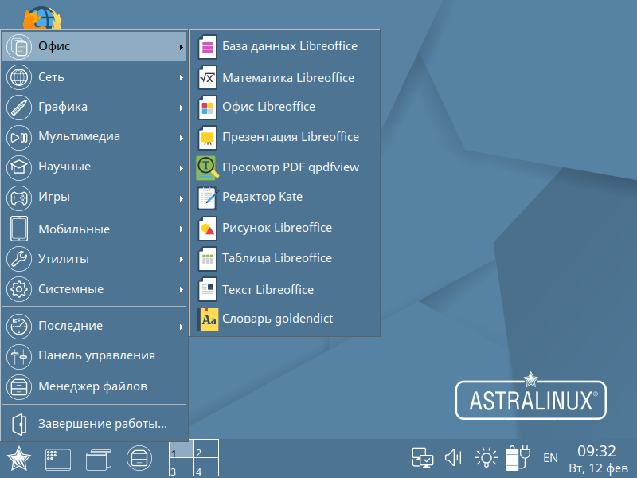637x478 pixels.
Task: Click the Панель управления sliders icon
Action: click(x=18, y=356)
